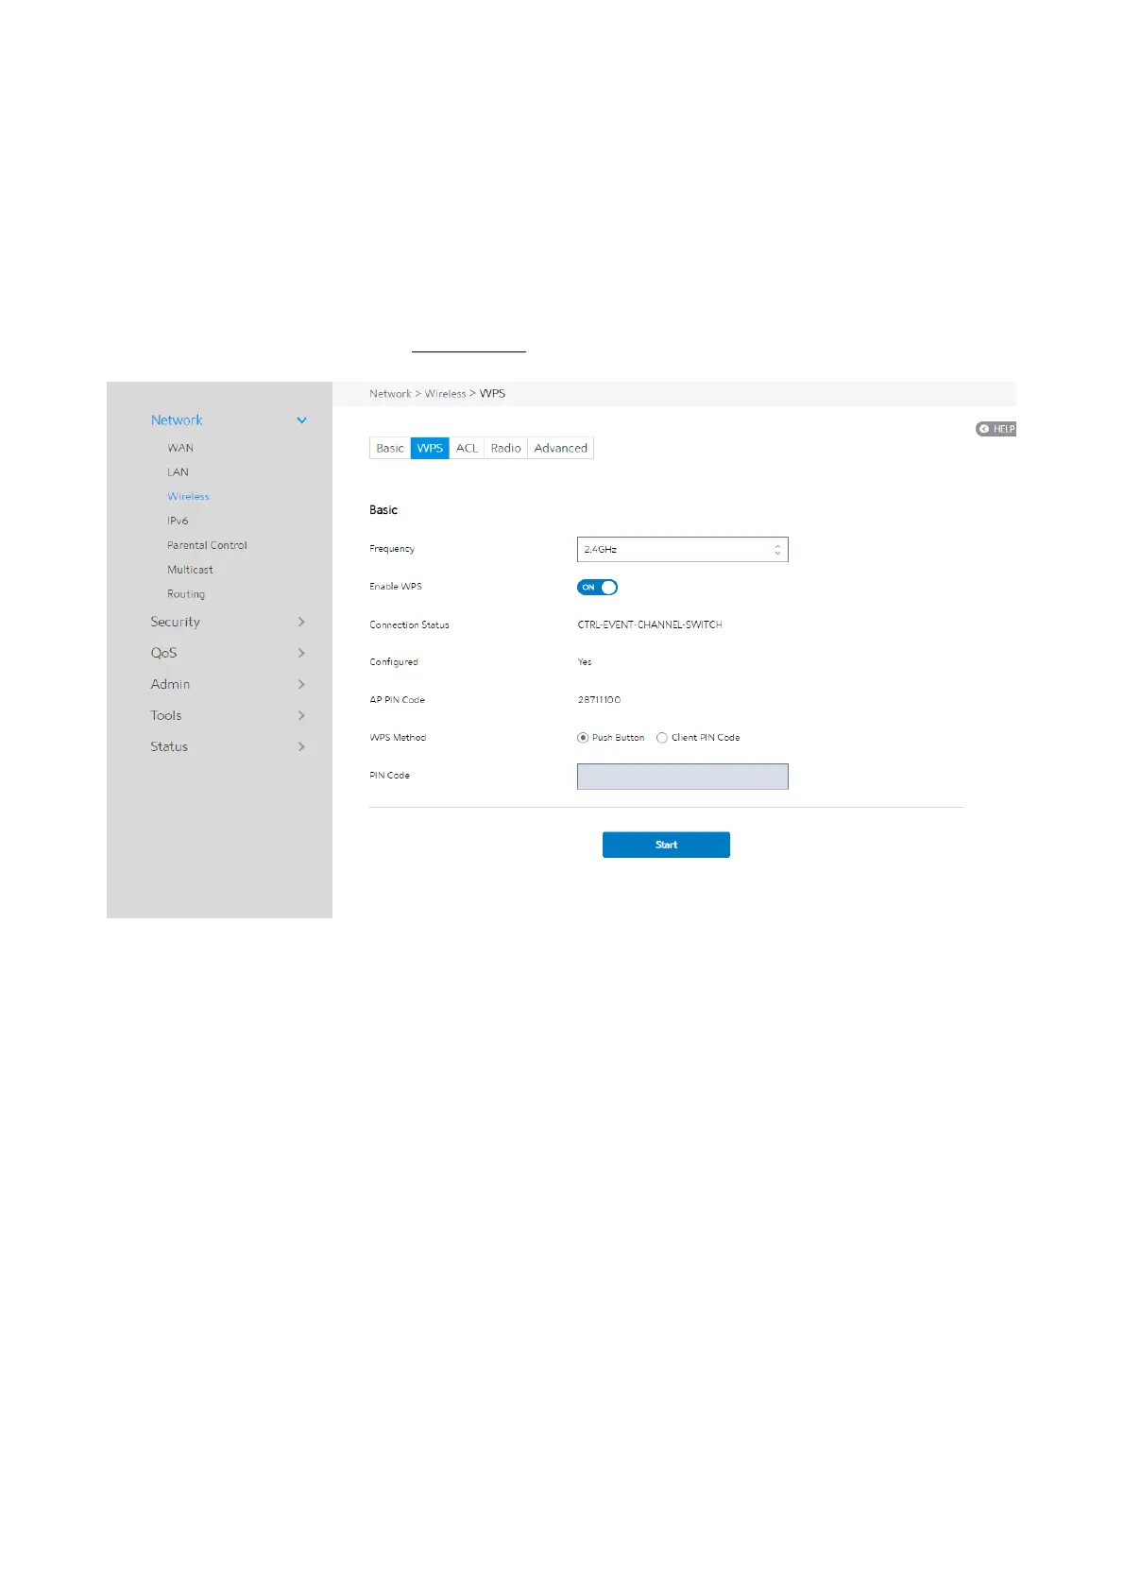The height and width of the screenshot is (1591, 1124).
Task: Expand the Security section chevron
Action: tap(302, 622)
